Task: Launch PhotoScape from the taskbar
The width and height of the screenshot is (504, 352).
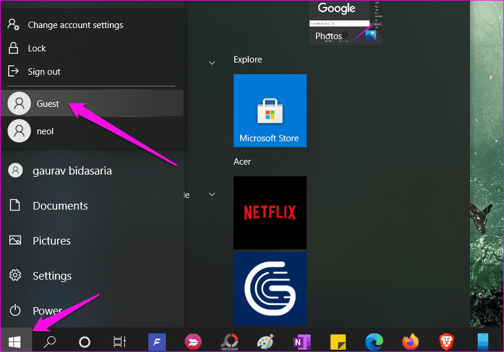Action: [230, 341]
